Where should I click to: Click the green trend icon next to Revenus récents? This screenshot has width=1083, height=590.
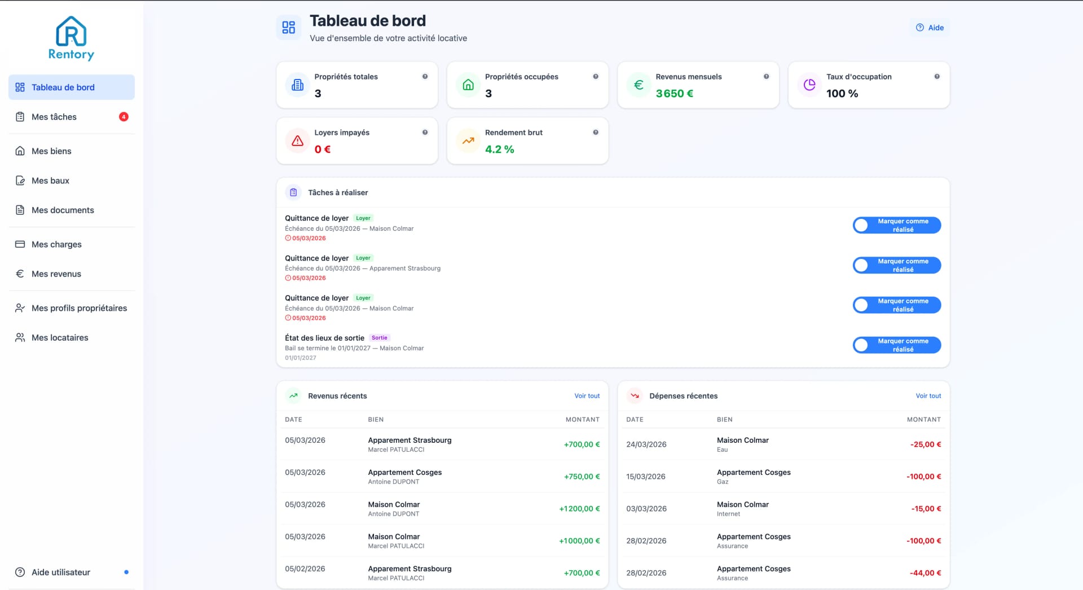(293, 395)
